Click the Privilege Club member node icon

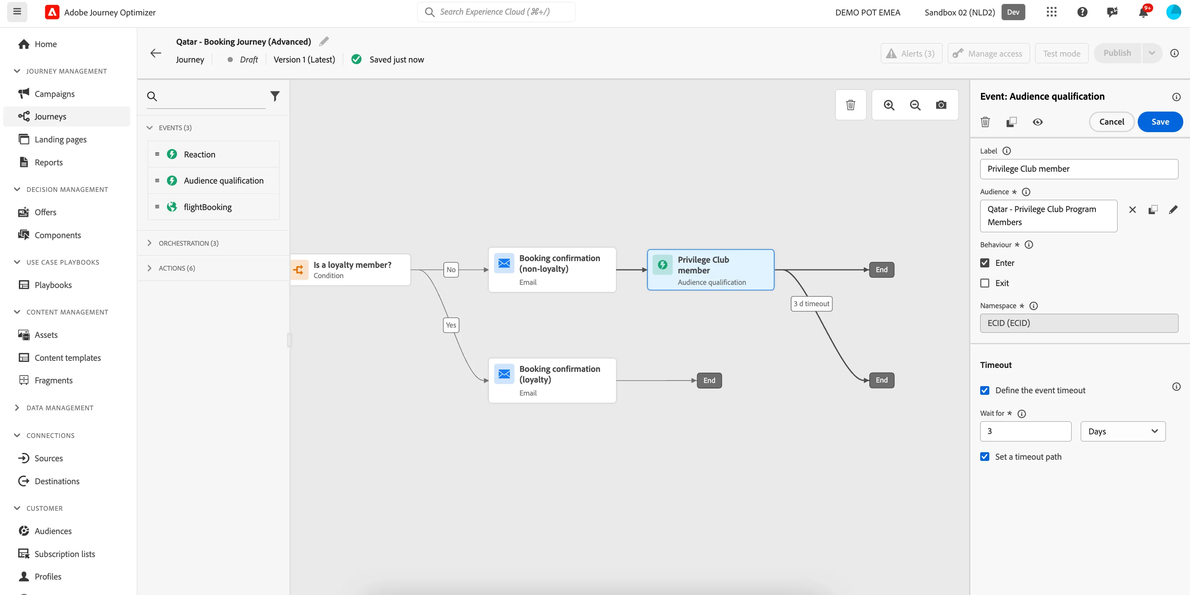pyautogui.click(x=662, y=265)
